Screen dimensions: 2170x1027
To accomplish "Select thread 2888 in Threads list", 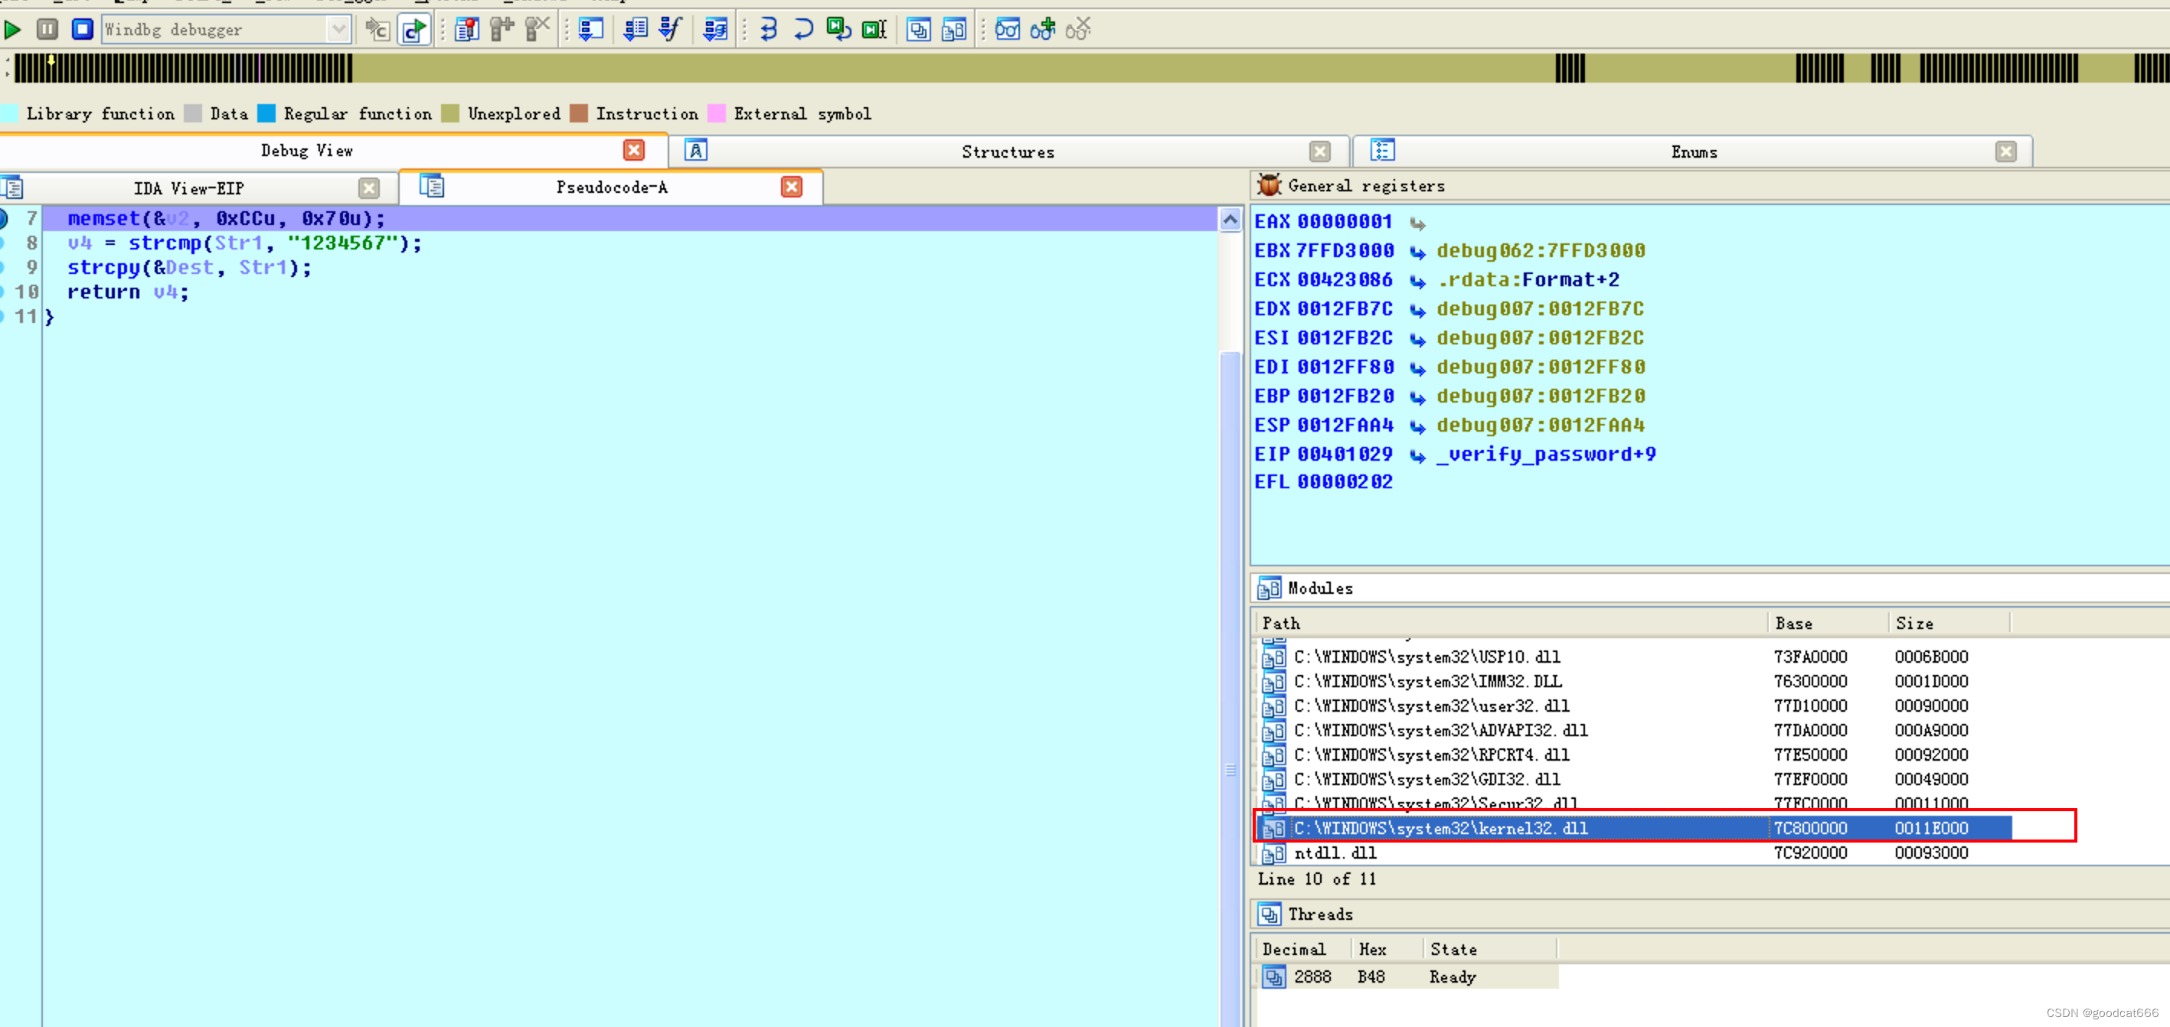I will click(1407, 976).
